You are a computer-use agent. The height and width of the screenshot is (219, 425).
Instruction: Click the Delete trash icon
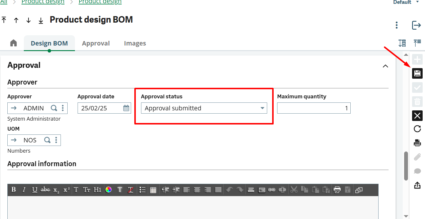pos(417,102)
